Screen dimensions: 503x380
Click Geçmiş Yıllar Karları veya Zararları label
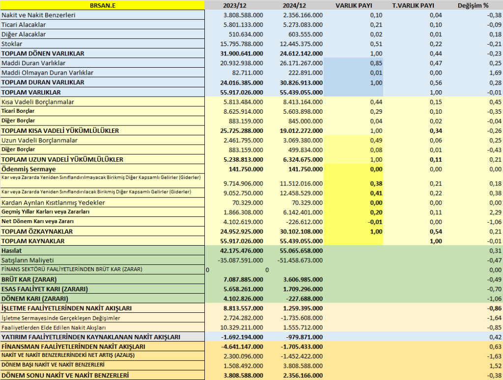(x=102, y=212)
